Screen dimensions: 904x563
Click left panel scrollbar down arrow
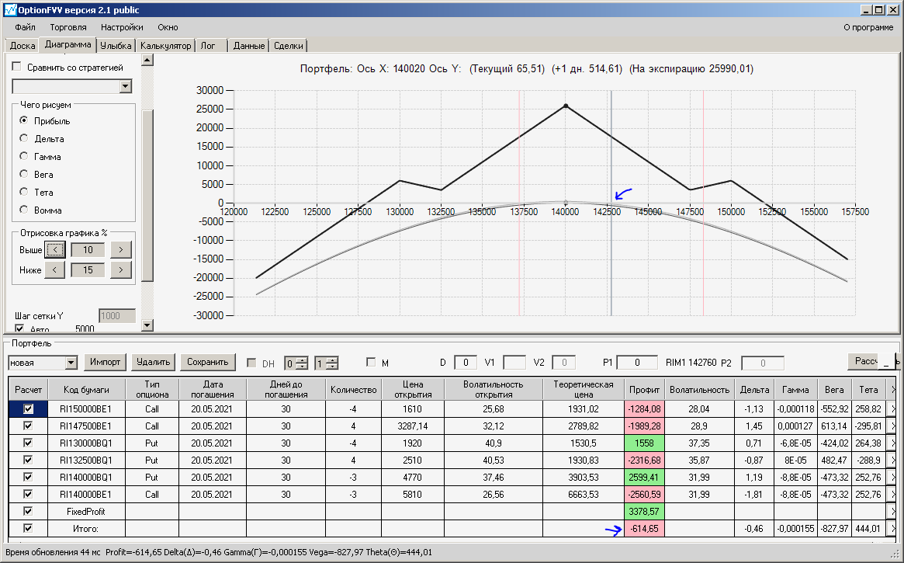(x=147, y=325)
